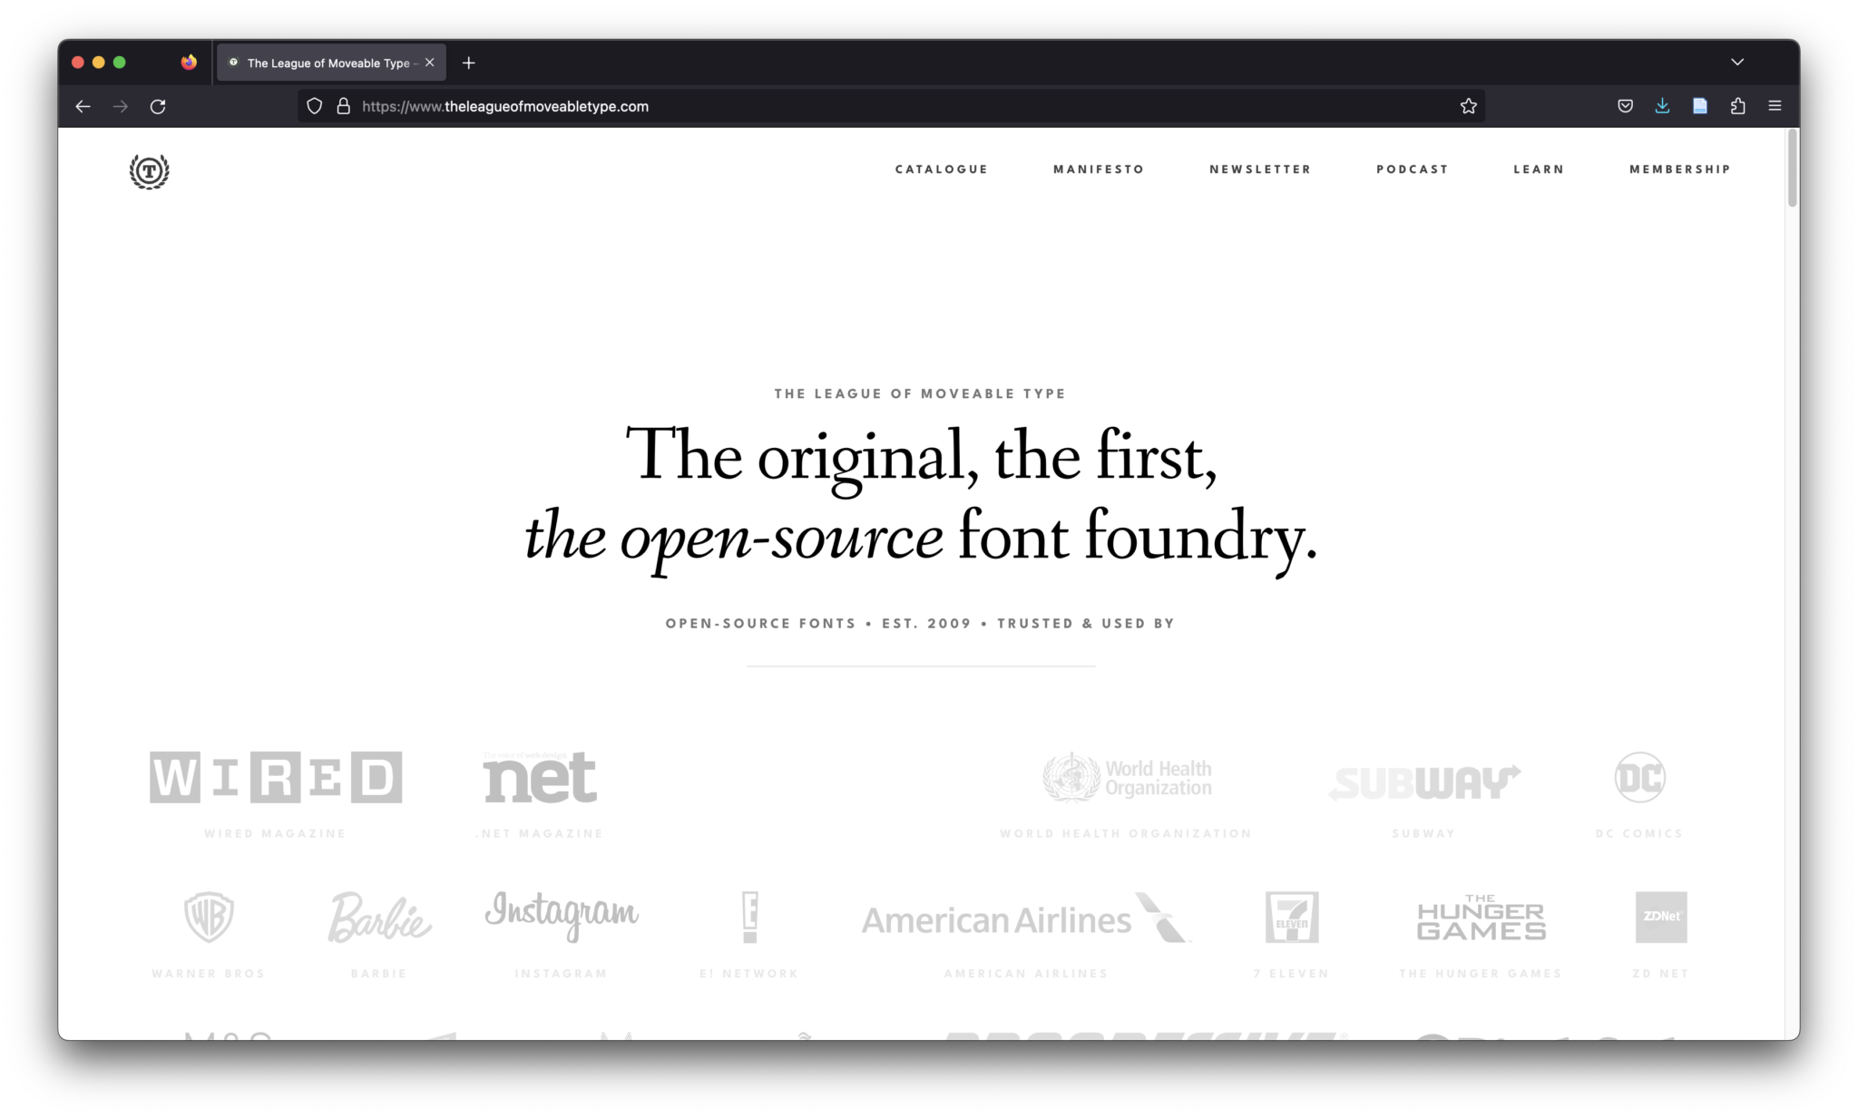Click the 'WORLD HEALTH ORGANIZATION' caption
The height and width of the screenshot is (1117, 1858).
tap(1126, 833)
